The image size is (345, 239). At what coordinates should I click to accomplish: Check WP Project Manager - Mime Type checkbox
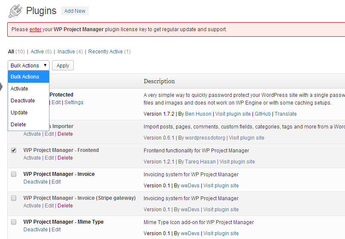click(14, 222)
